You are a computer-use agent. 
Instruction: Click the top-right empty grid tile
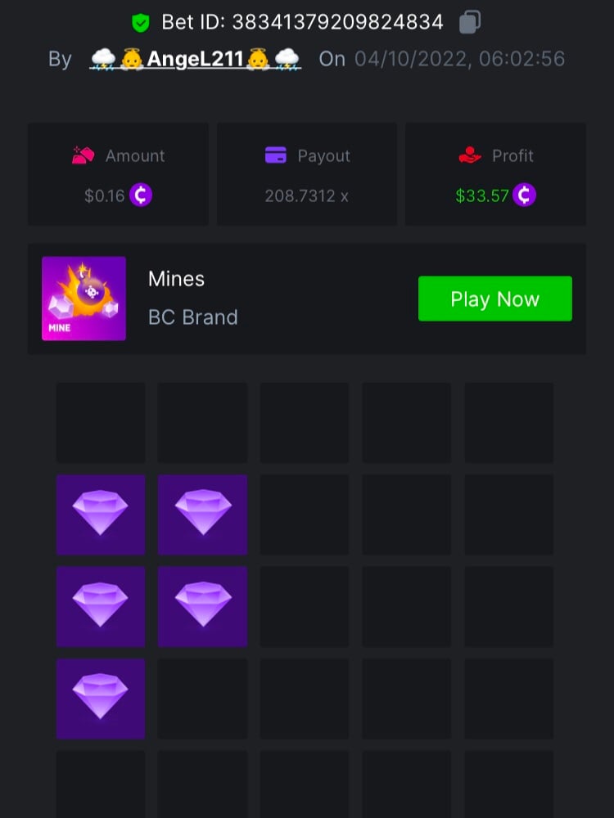(509, 422)
